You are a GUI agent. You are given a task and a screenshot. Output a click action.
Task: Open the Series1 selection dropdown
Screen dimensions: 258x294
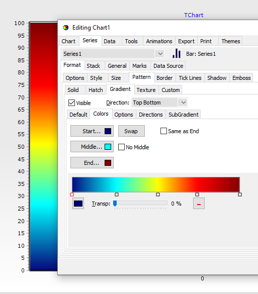113,54
